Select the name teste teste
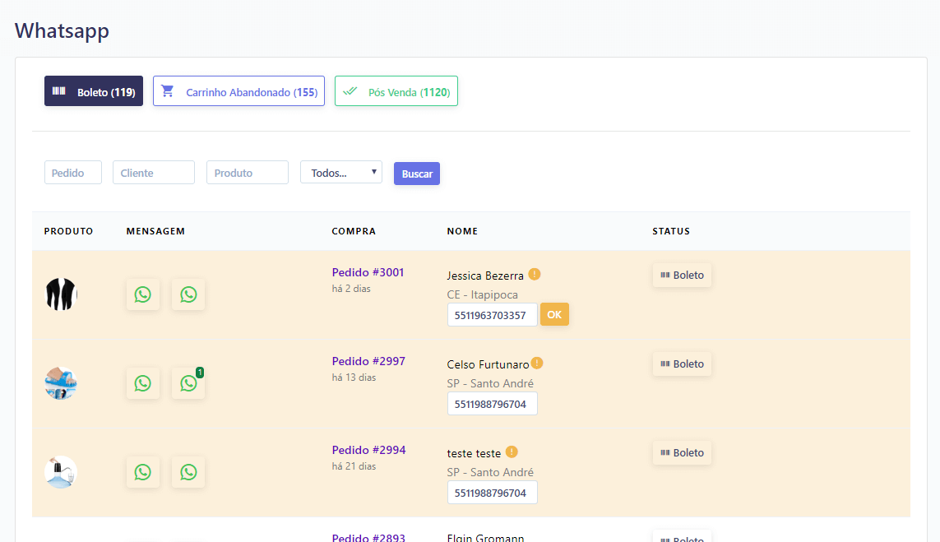The image size is (940, 542). click(x=474, y=453)
